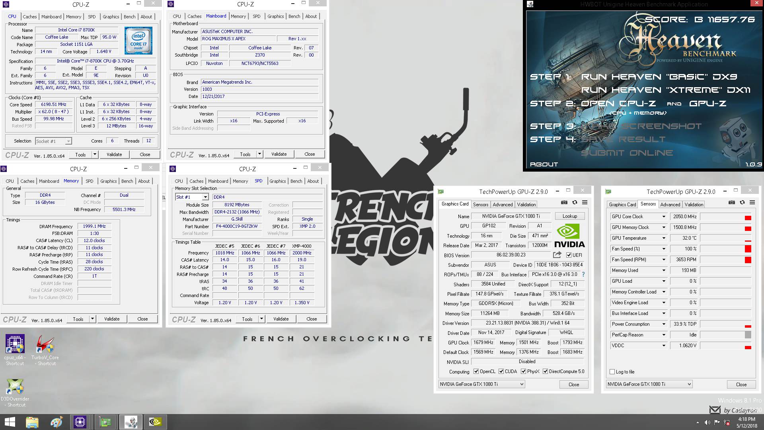The width and height of the screenshot is (764, 430).
Task: Click the refresh icon in GPU-Z Sensors window
Action: [742, 202]
